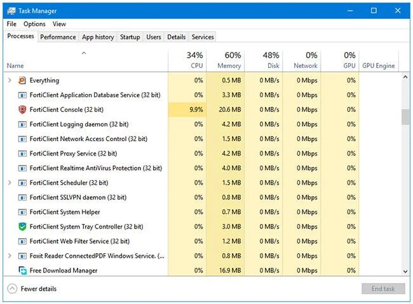Click the End task button
This screenshot has height=304, width=413.
383,289
